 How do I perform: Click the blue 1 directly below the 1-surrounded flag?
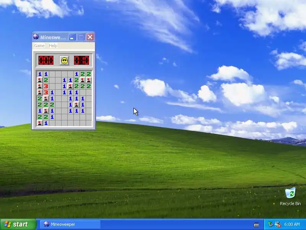click(x=76, y=111)
